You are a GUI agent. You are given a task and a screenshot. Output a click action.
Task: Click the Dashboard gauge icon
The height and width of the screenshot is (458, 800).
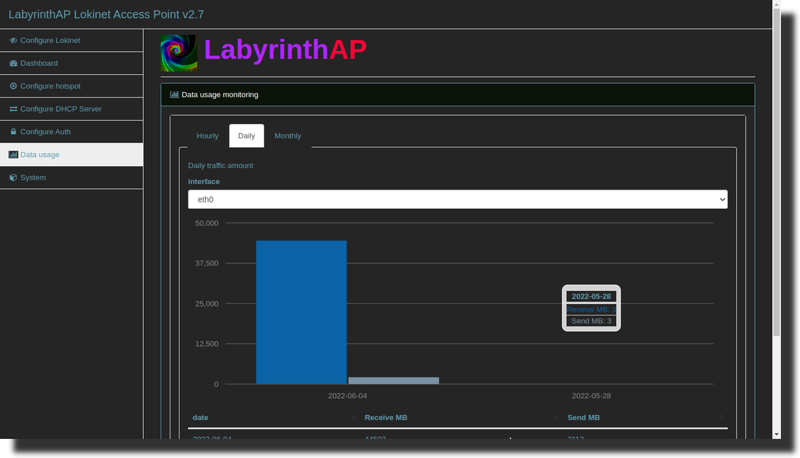13,63
